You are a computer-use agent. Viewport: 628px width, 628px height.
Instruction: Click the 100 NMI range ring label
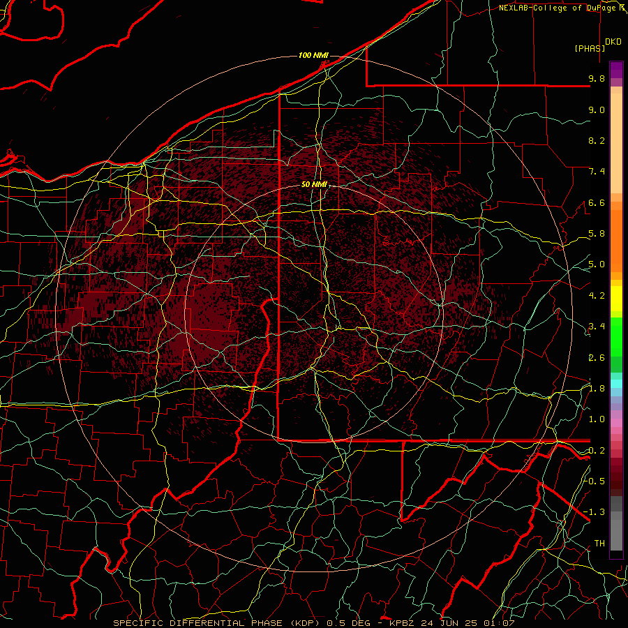coord(313,55)
